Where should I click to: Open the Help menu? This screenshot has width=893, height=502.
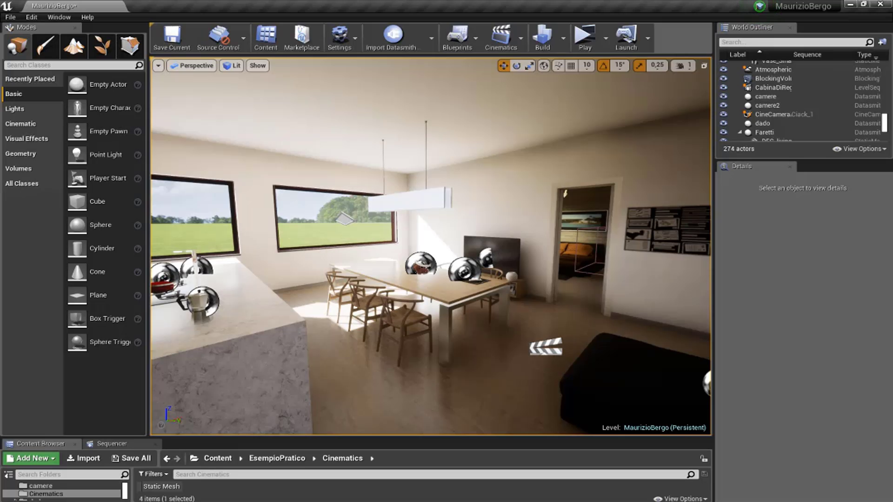tap(87, 17)
